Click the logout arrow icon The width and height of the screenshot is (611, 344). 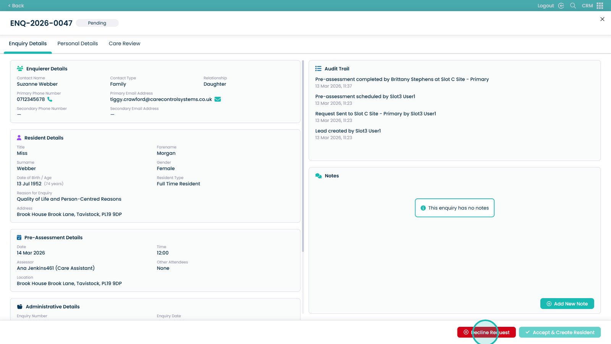pyautogui.click(x=561, y=6)
